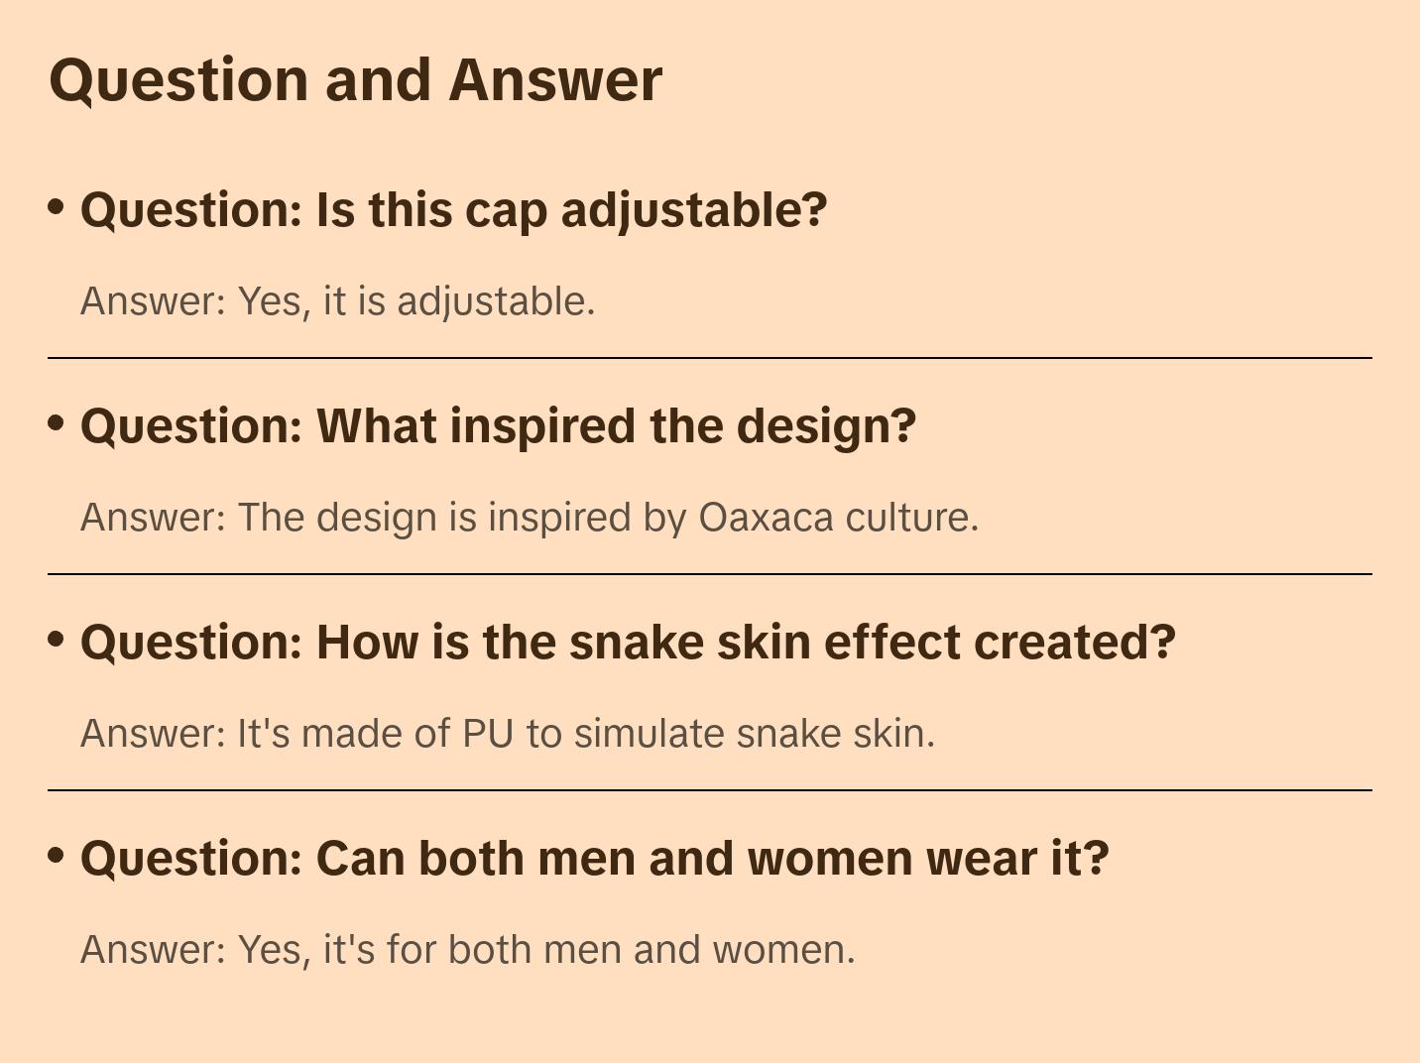Open 'What inspired the design?' question
The image size is (1420, 1063).
pos(498,426)
